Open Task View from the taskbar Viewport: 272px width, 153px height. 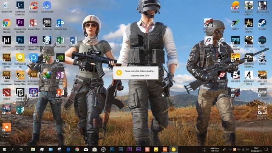(x=21, y=149)
